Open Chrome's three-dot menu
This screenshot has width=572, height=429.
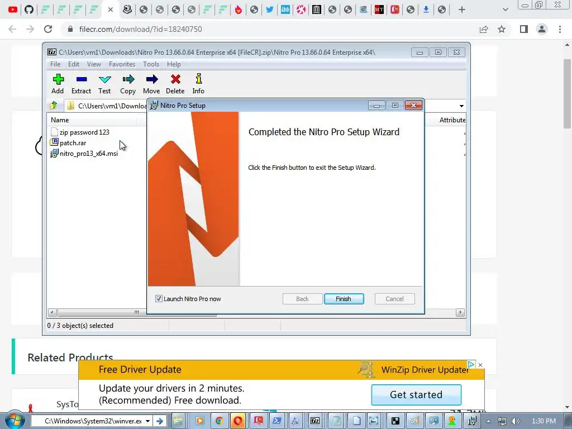pos(560,29)
